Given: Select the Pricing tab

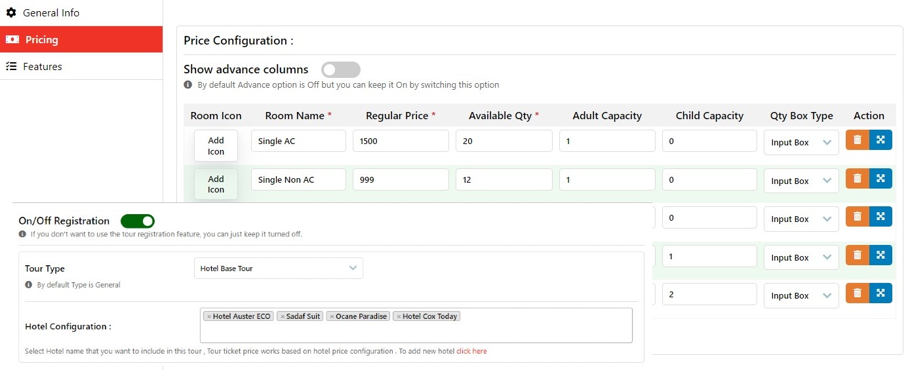Looking at the screenshot, I should tap(42, 40).
